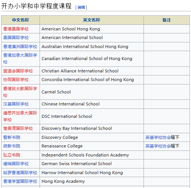Open the 协同国际学校 link
This screenshot has height=188, width=191.
coord(16,80)
